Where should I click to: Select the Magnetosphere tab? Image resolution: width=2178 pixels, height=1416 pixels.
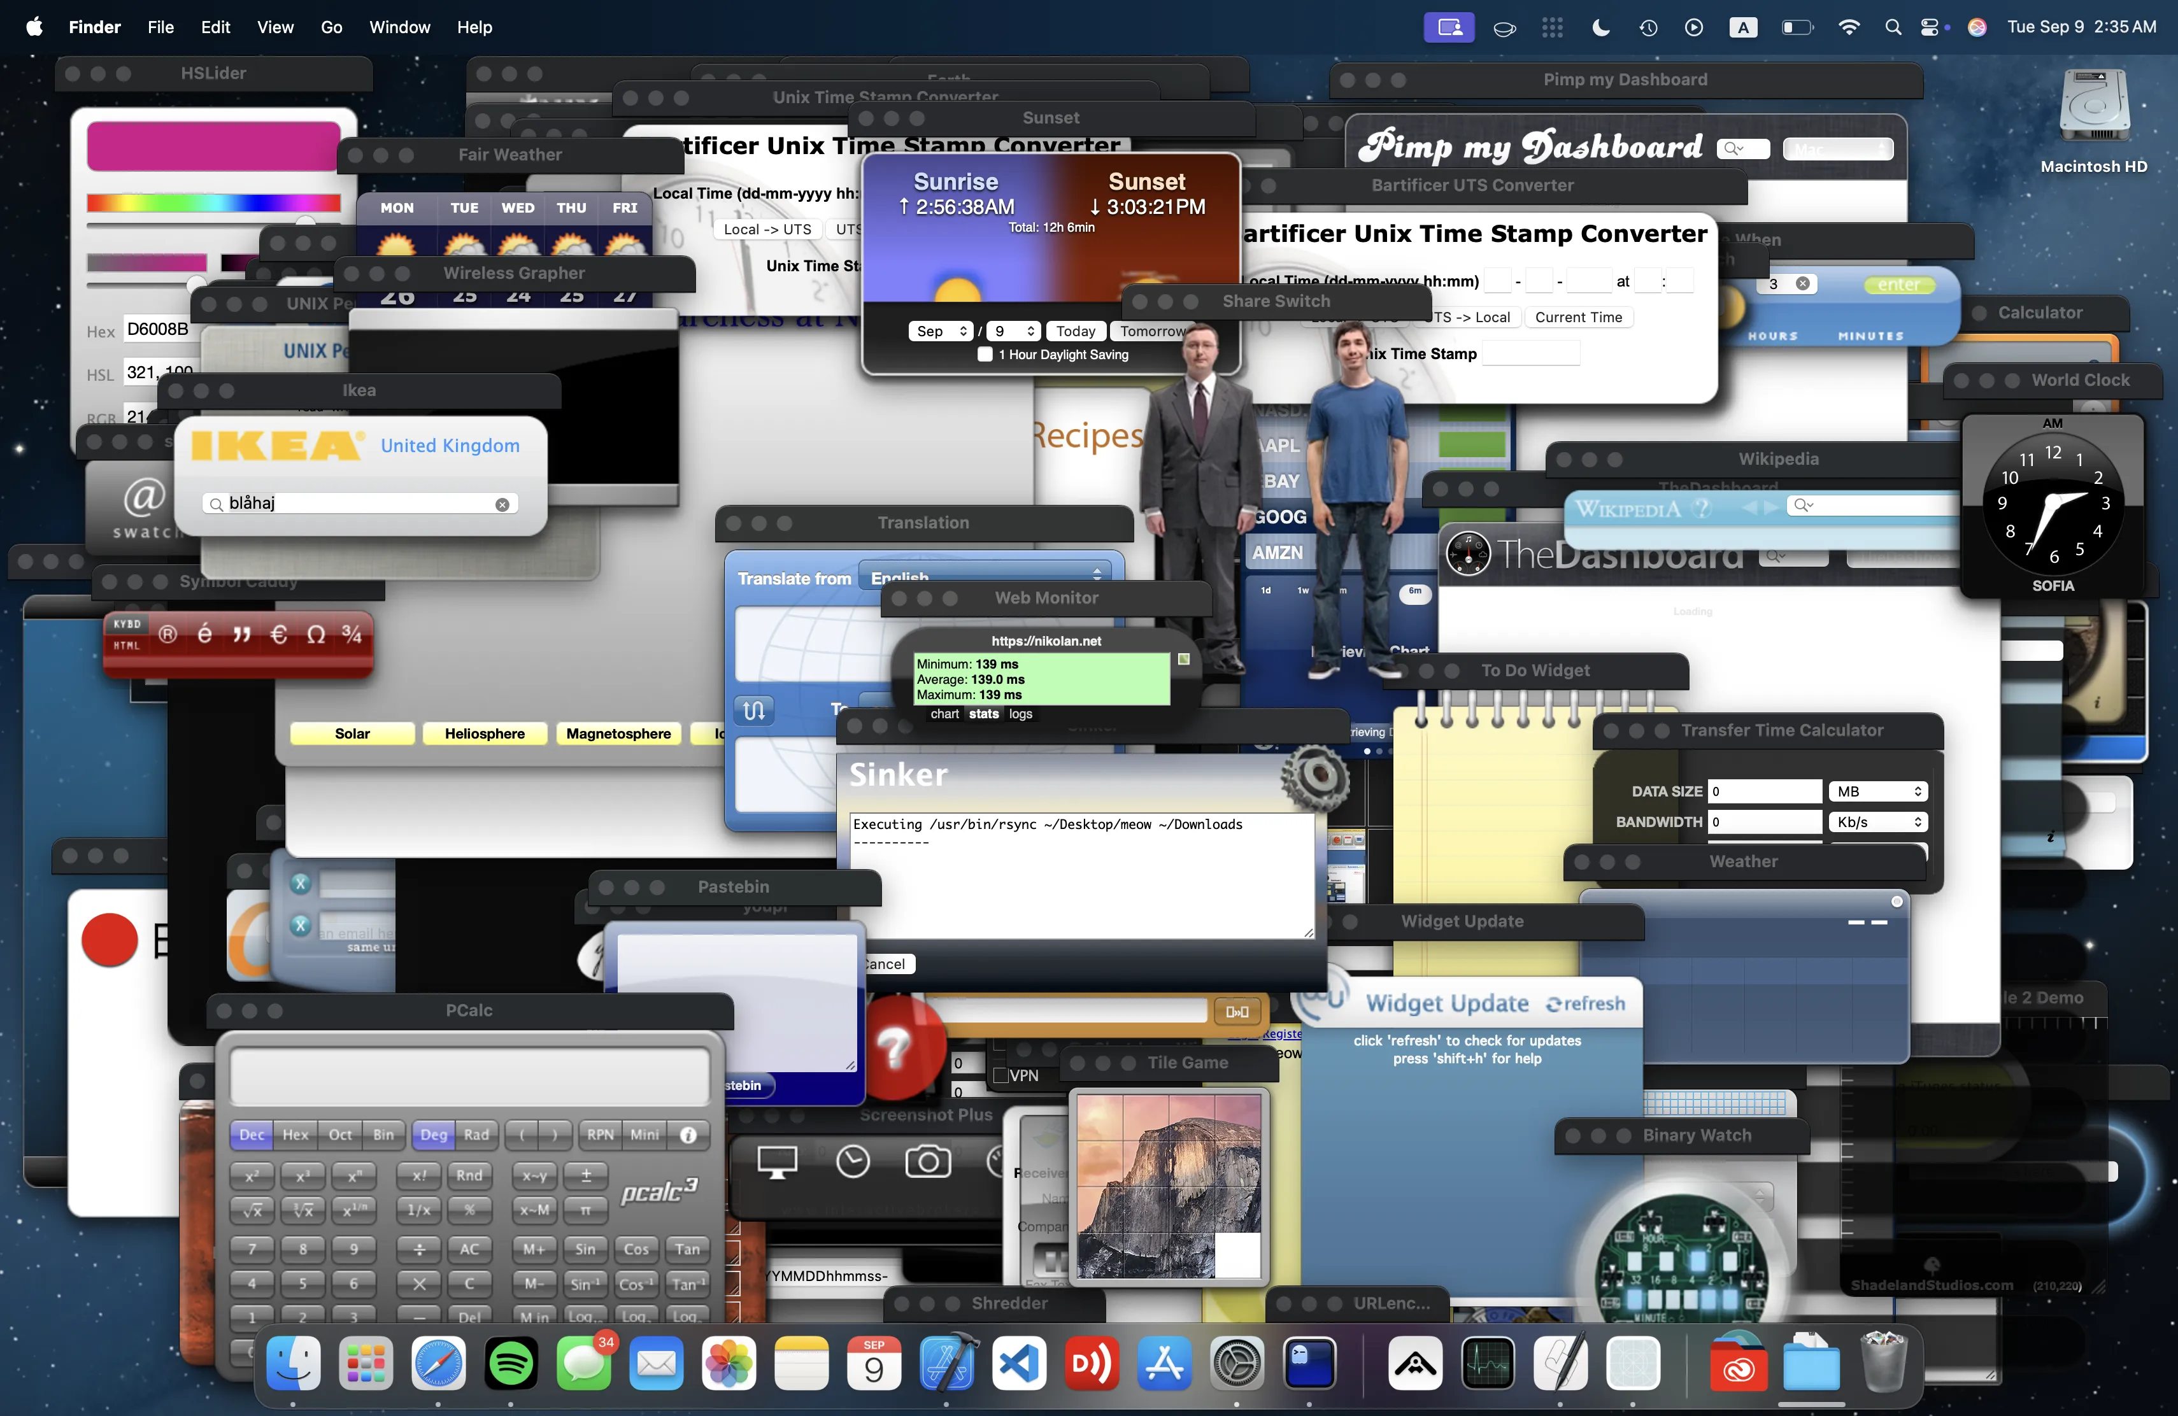pos(618,733)
